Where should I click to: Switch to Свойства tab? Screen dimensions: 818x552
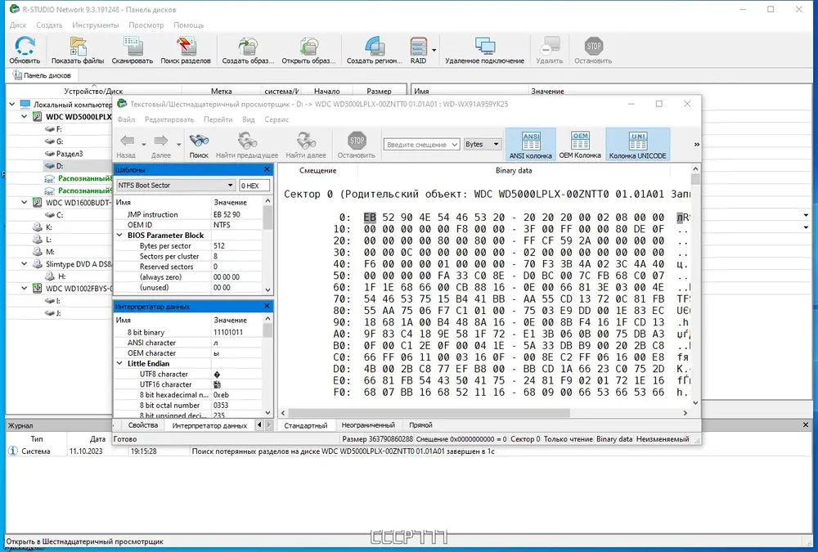(143, 425)
